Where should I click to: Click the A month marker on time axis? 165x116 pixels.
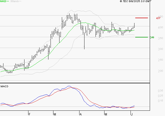click(x=81, y=114)
